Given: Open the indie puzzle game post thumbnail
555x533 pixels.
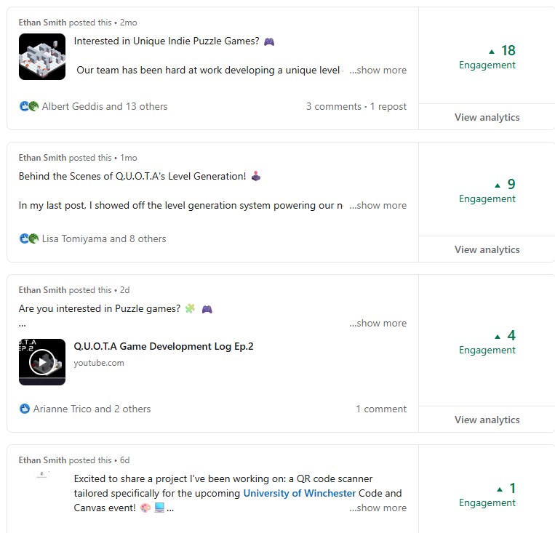Looking at the screenshot, I should click(42, 57).
